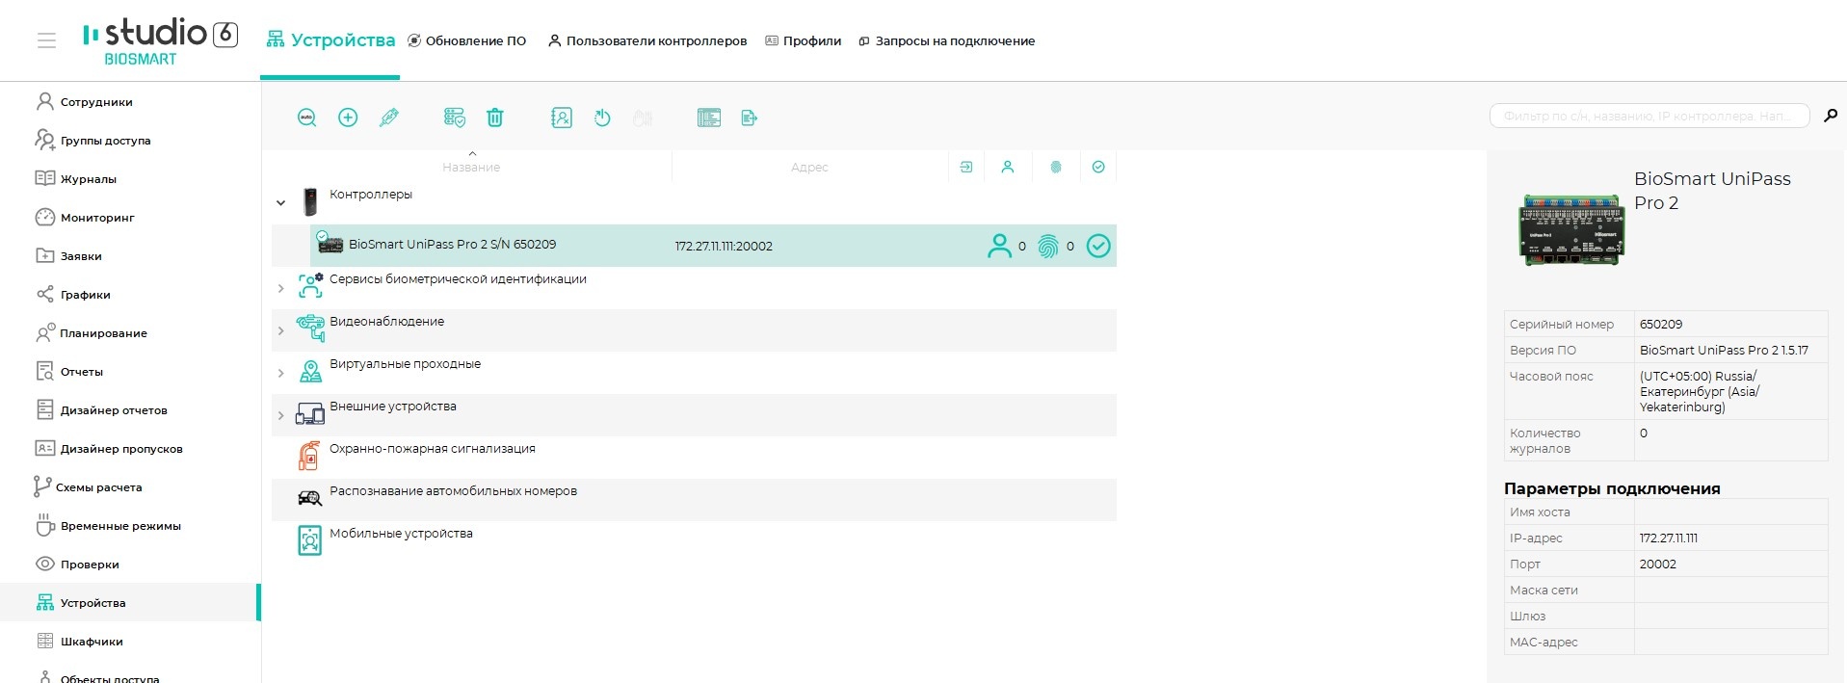The height and width of the screenshot is (683, 1847).
Task: Click the status checkmark in UniPass Pro 2 row
Action: pos(1098,246)
